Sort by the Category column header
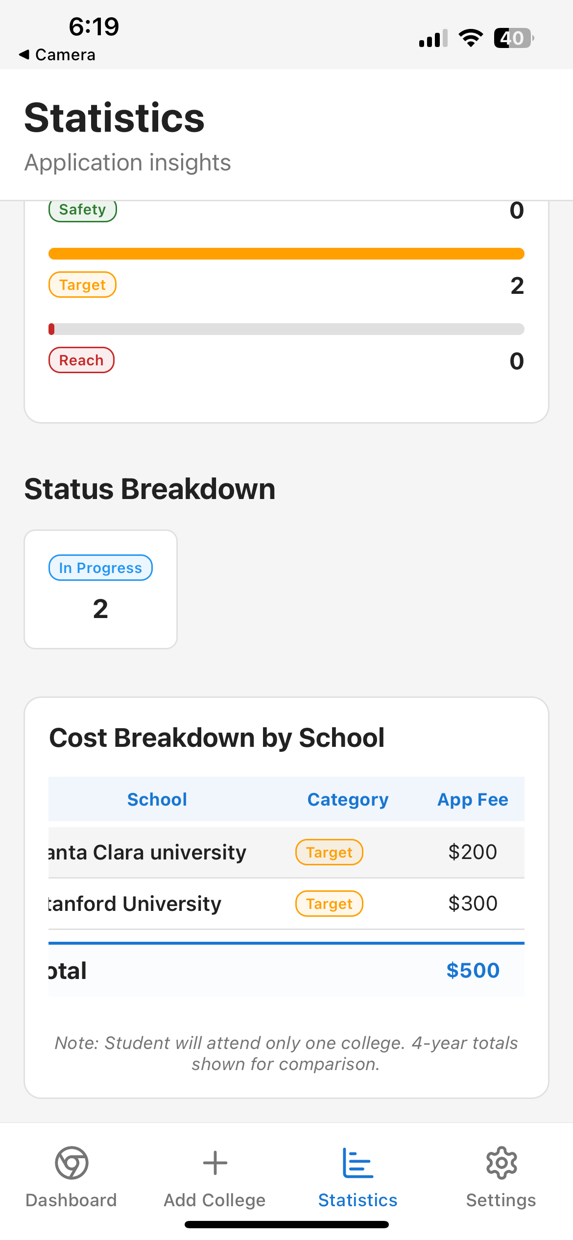Screen dimensions: 573x1240 (348, 800)
